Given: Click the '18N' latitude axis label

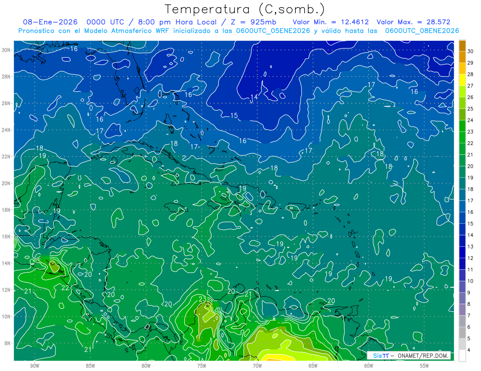Looking at the screenshot, I should [7, 210].
